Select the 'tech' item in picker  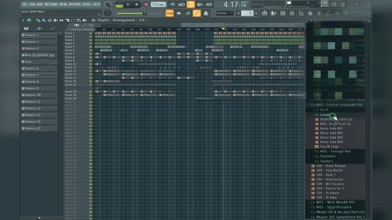click(39, 62)
